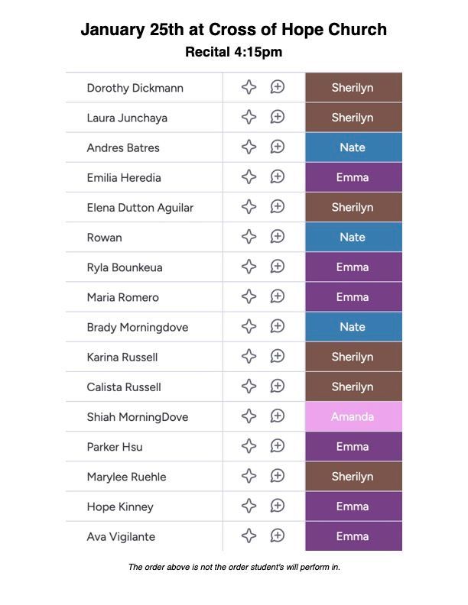468x605 pixels.
Task: Open comment bubble for Hope Kinney
Action: pos(278,506)
